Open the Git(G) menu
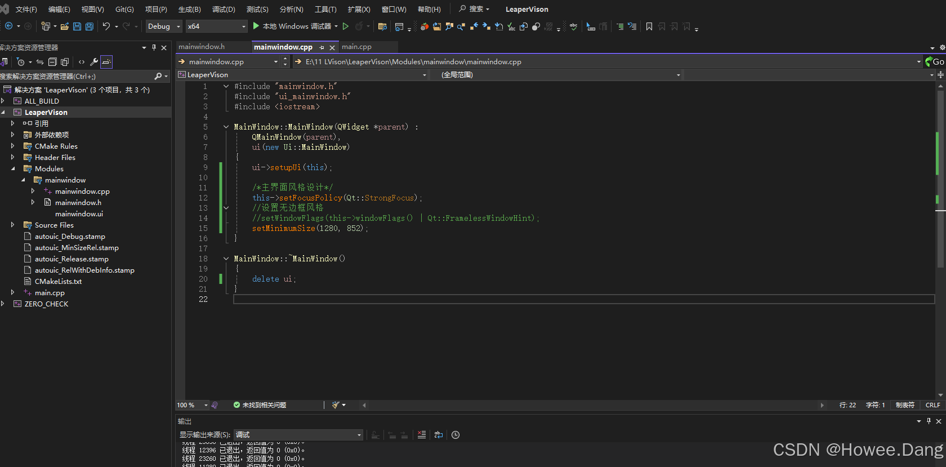 tap(124, 10)
